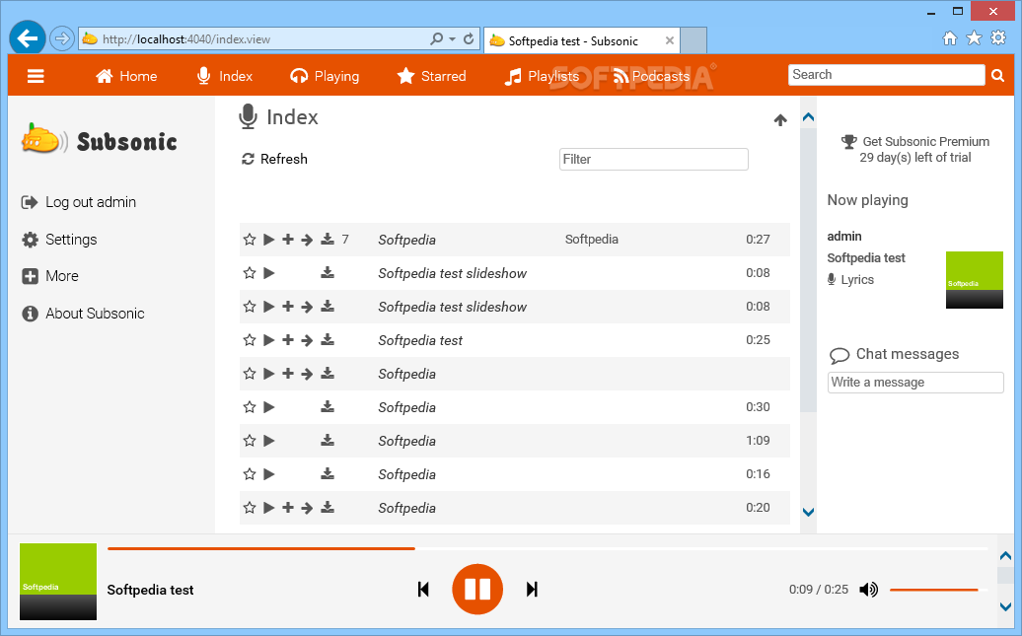Click the Subsonic submarine logo
This screenshot has height=636, width=1022.
99,139
